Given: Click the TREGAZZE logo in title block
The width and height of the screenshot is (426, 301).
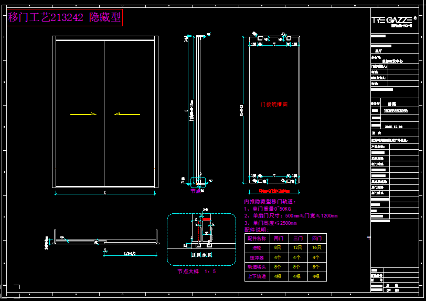Looking at the screenshot, I should click(394, 21).
